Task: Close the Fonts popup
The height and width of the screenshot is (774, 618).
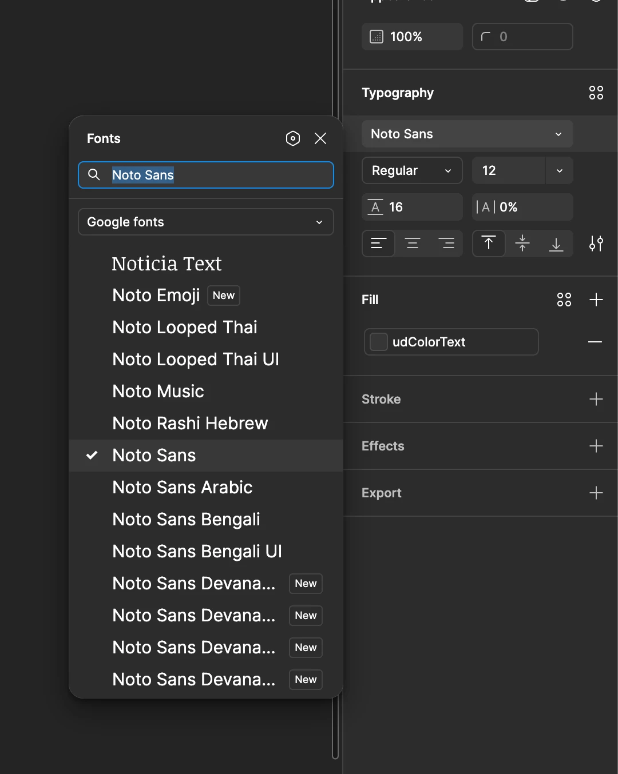Action: [320, 138]
